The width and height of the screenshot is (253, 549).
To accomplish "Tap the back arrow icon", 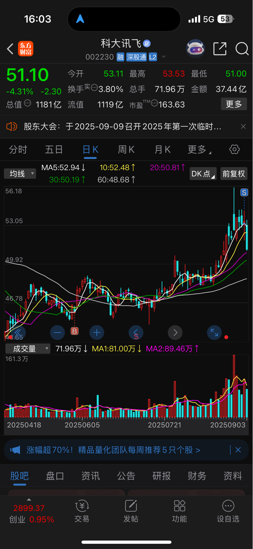I will coord(10,49).
